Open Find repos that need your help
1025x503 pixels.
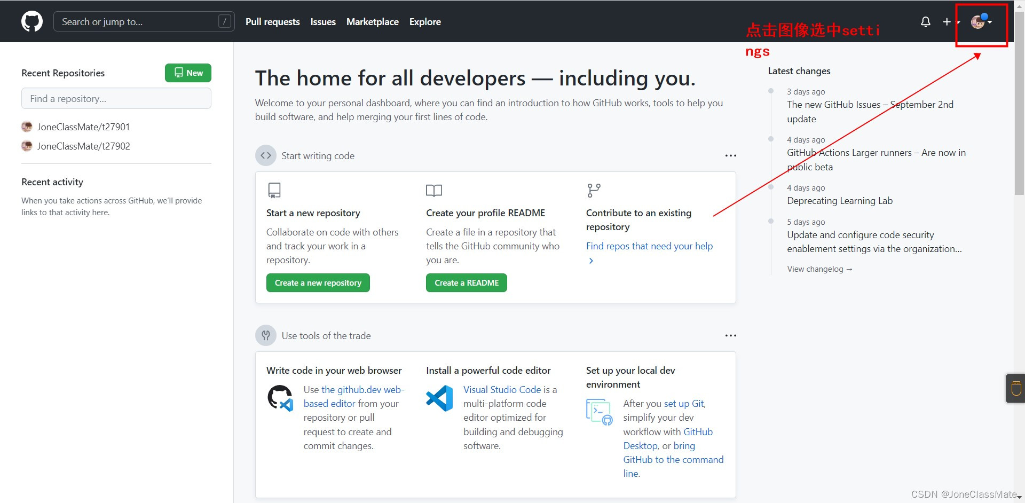[649, 246]
